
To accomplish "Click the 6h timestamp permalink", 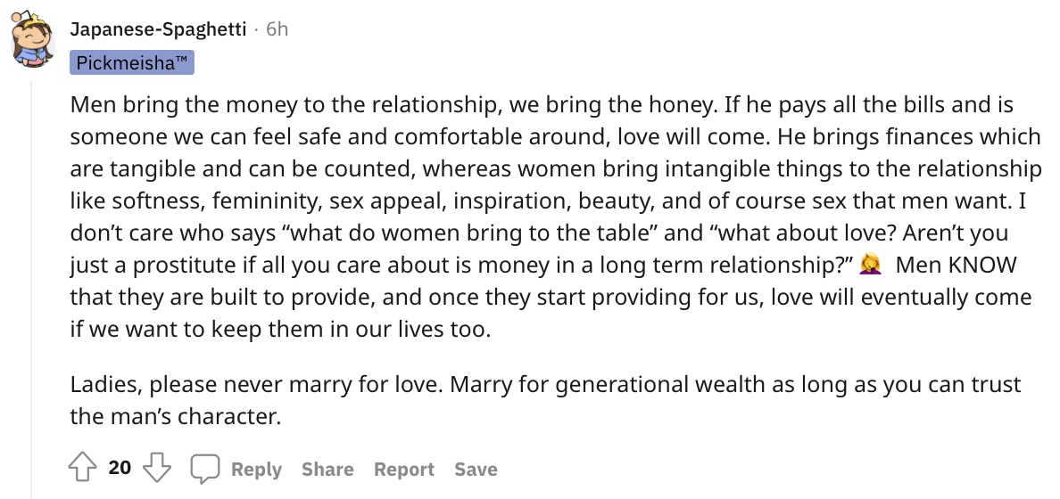I will 277,29.
